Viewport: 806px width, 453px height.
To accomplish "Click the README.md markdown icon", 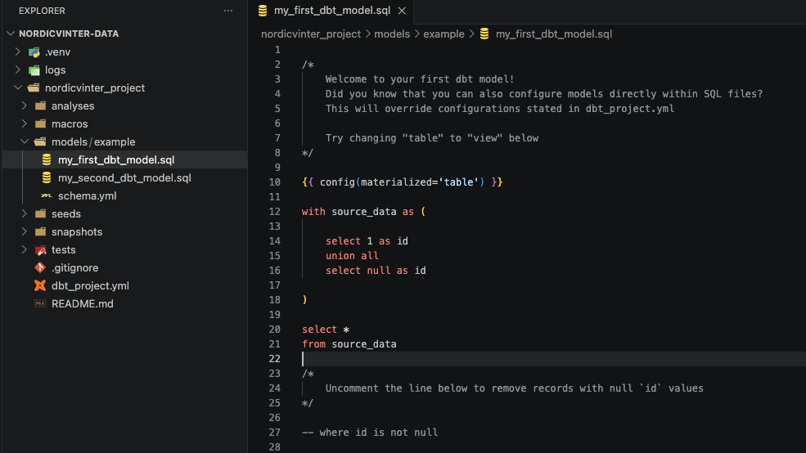I will pyautogui.click(x=40, y=303).
